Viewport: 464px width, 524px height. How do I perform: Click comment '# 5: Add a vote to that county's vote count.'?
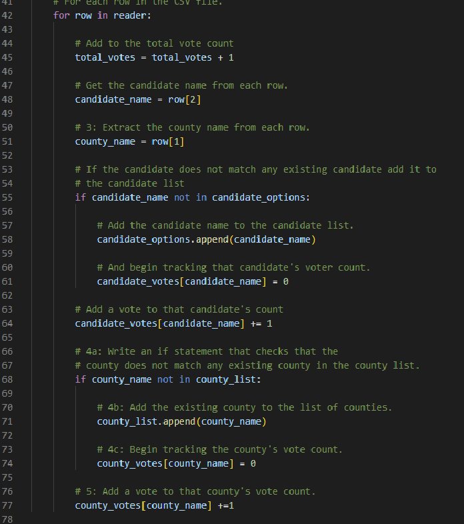pos(195,491)
